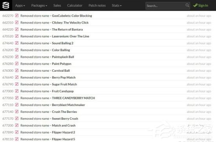Click edit icon beside THREE CANDYBERRY MATCH
This screenshot has height=142, width=216.
17,98
